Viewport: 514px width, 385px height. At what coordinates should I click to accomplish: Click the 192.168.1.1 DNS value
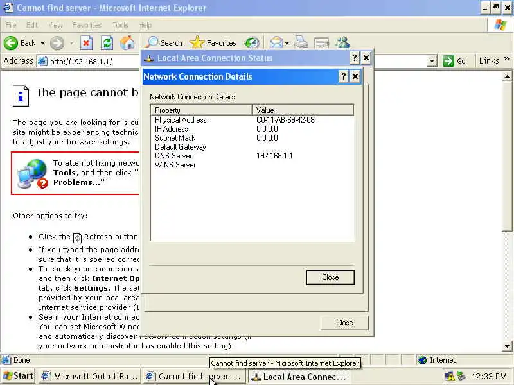pos(274,156)
